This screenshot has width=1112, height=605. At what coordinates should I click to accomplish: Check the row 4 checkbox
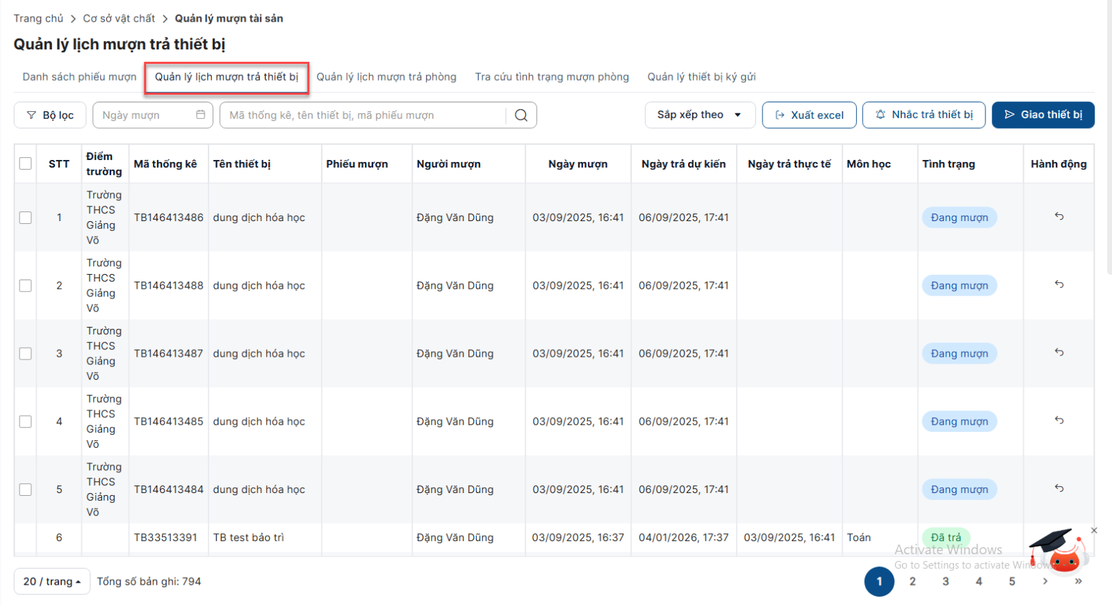(x=26, y=421)
